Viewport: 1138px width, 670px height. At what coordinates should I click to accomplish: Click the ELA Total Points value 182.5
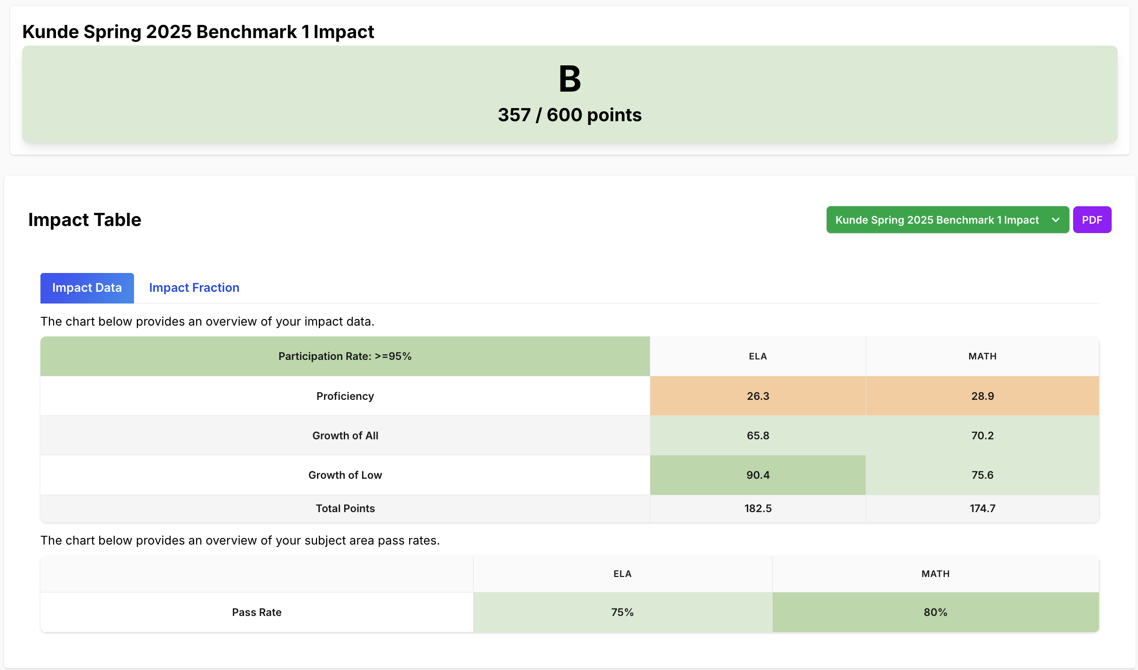(x=758, y=508)
